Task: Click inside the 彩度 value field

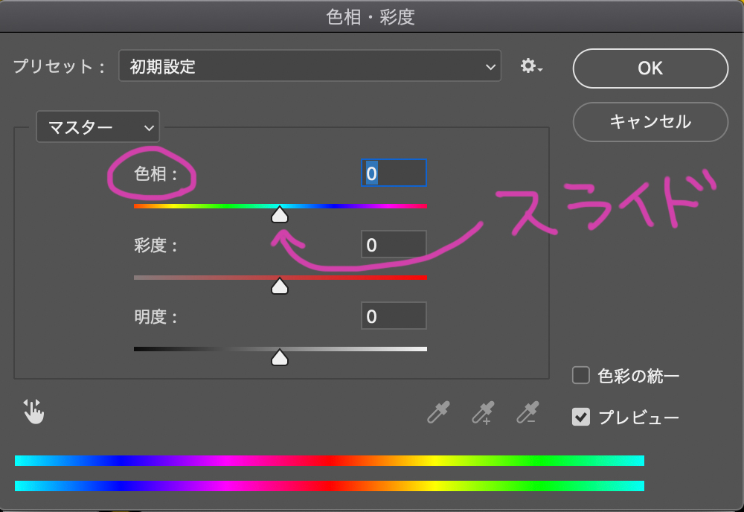Action: tap(394, 244)
